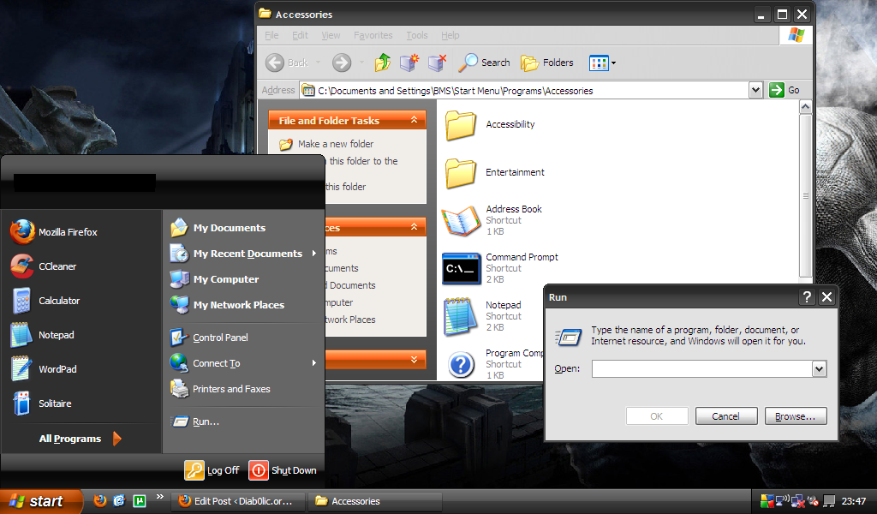Select the Accessibility folder
This screenshot has height=514, width=877.
pyautogui.click(x=490, y=125)
